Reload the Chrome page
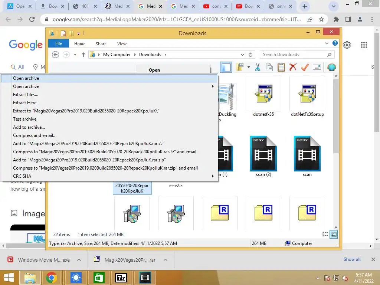 [32, 19]
